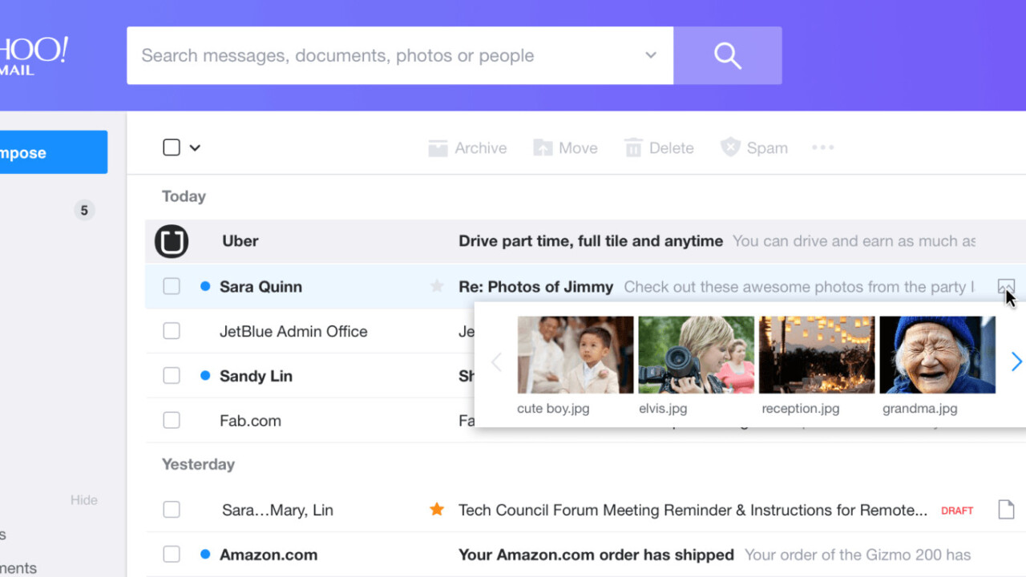Star the Sara Quinn message
This screenshot has height=577, width=1026.
pos(437,286)
